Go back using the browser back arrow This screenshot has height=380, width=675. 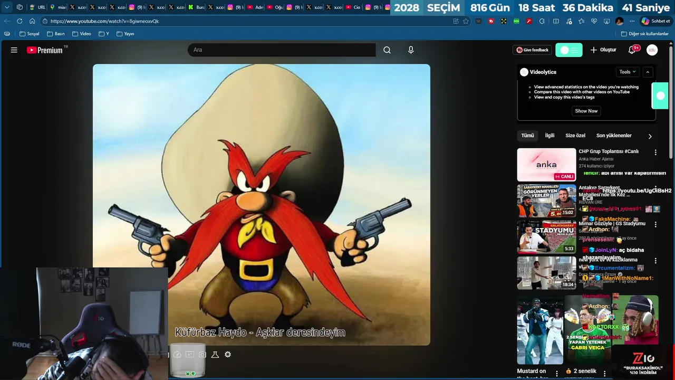tap(7, 21)
